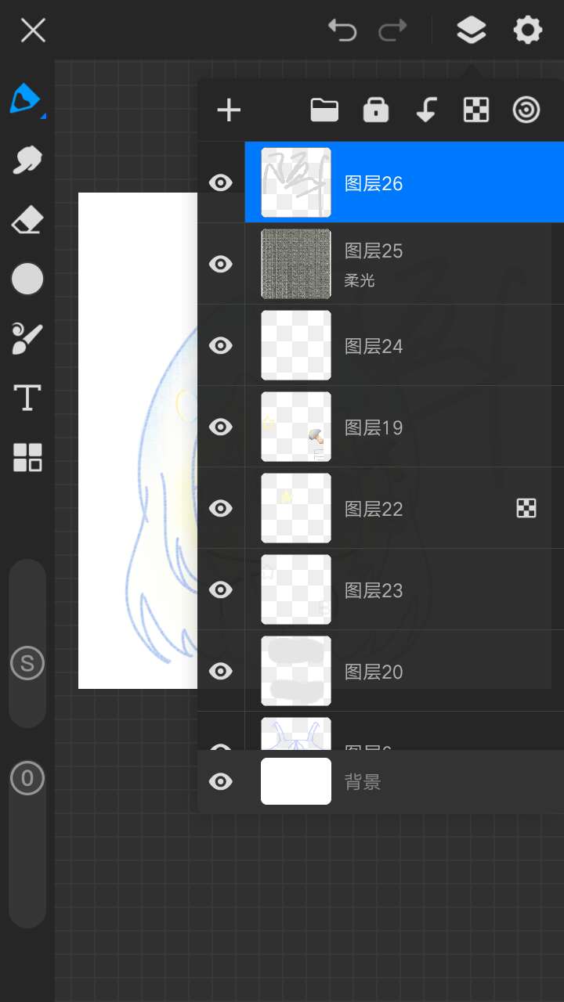Hide layer 图层26 with eye icon

[x=221, y=182]
